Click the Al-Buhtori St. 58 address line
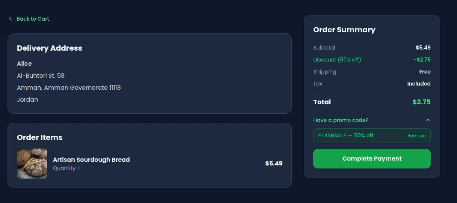This screenshot has width=457, height=203. pyautogui.click(x=41, y=76)
